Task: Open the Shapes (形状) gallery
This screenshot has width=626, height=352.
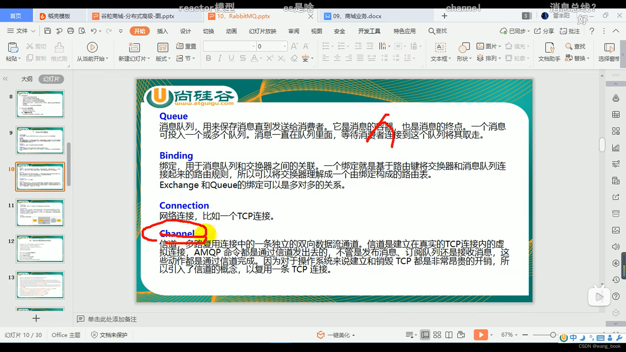Action: [x=464, y=51]
